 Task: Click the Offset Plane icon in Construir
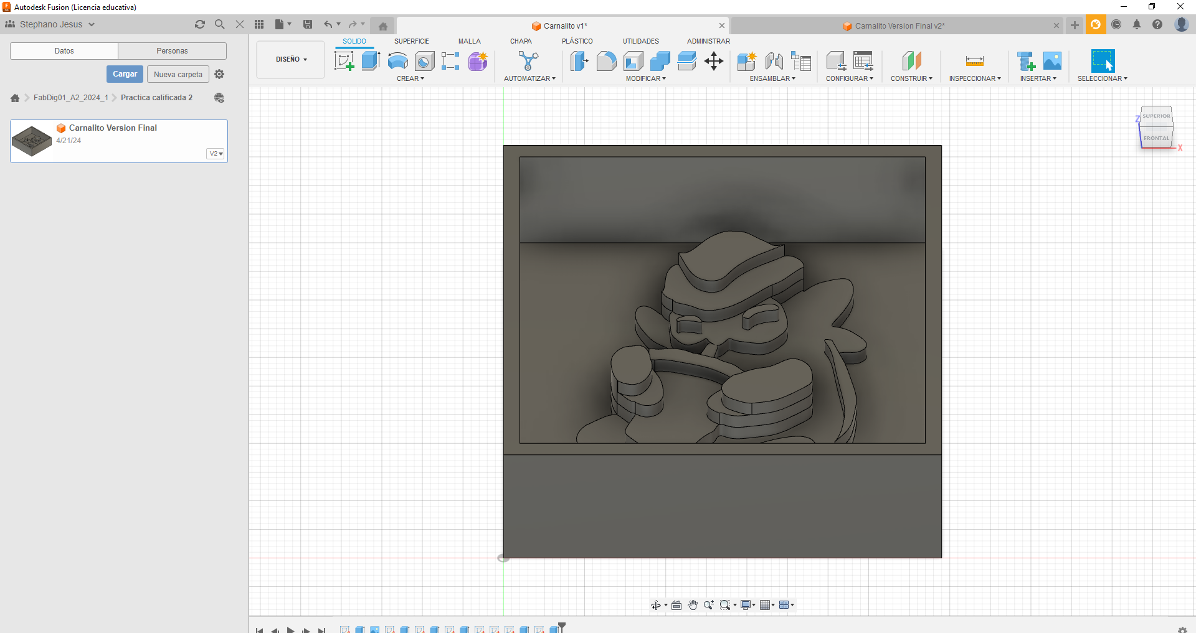click(911, 61)
